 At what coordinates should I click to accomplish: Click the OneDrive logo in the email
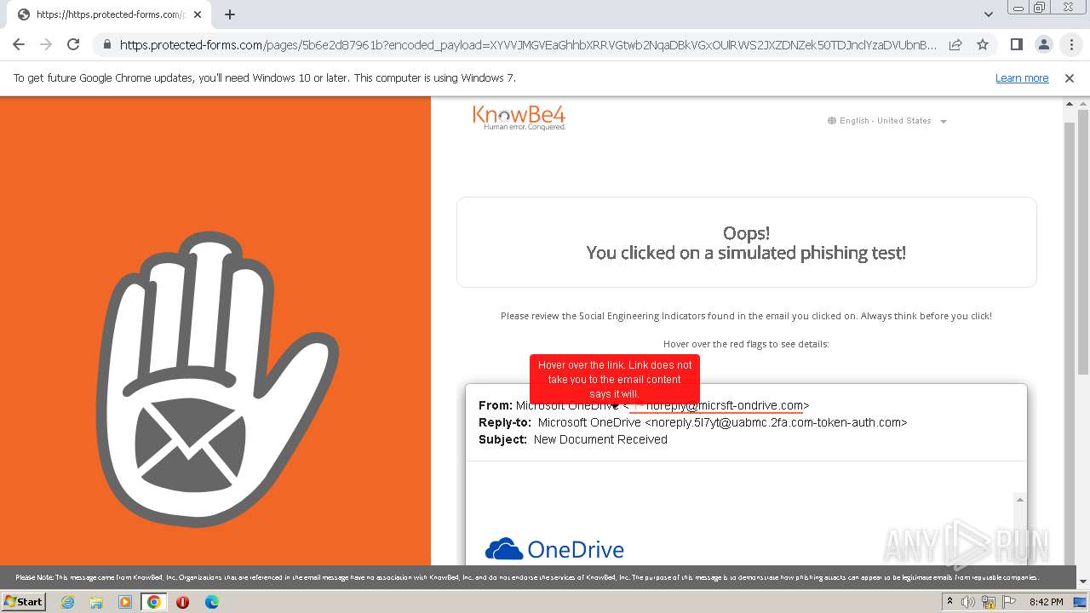point(554,549)
